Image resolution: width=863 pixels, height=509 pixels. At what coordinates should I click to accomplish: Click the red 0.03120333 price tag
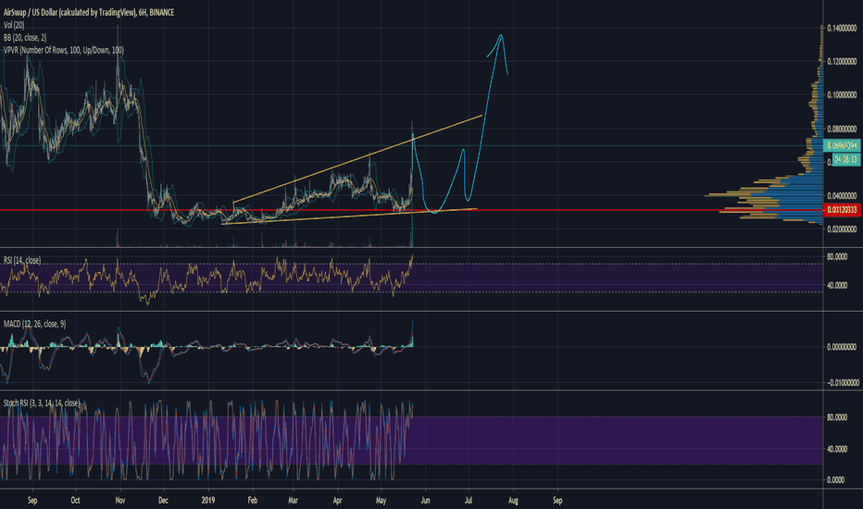point(842,210)
